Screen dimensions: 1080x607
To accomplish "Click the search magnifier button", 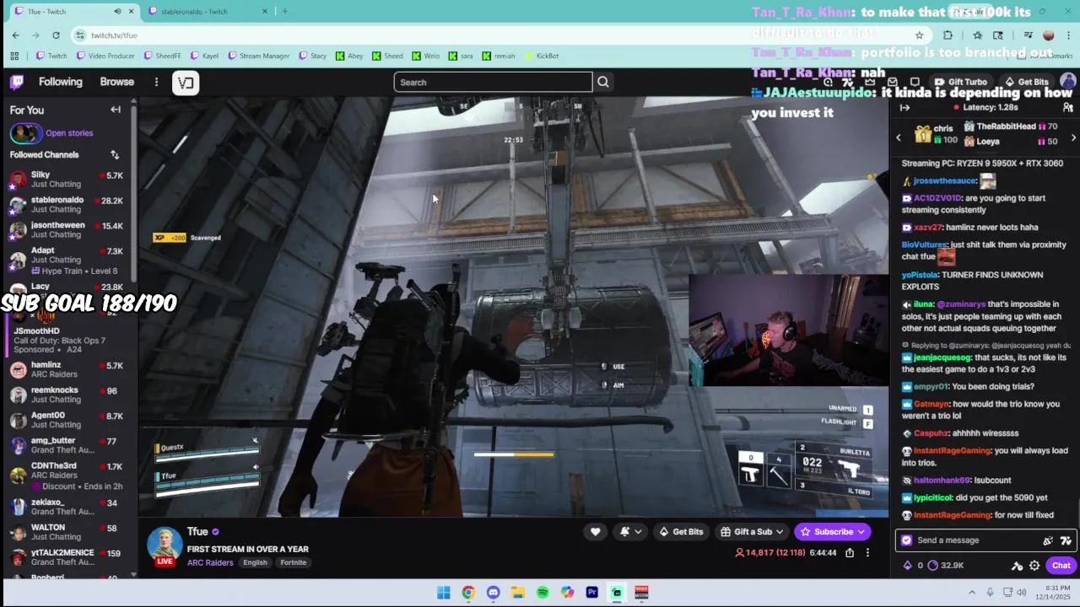I will pos(603,82).
